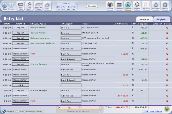Delete the Hans Christian Andersen entry
Viewport: 172px width, 114px height.
[x=167, y=43]
